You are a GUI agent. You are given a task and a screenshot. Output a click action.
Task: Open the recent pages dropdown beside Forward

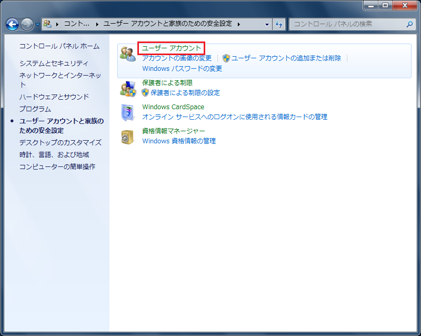tap(37, 25)
